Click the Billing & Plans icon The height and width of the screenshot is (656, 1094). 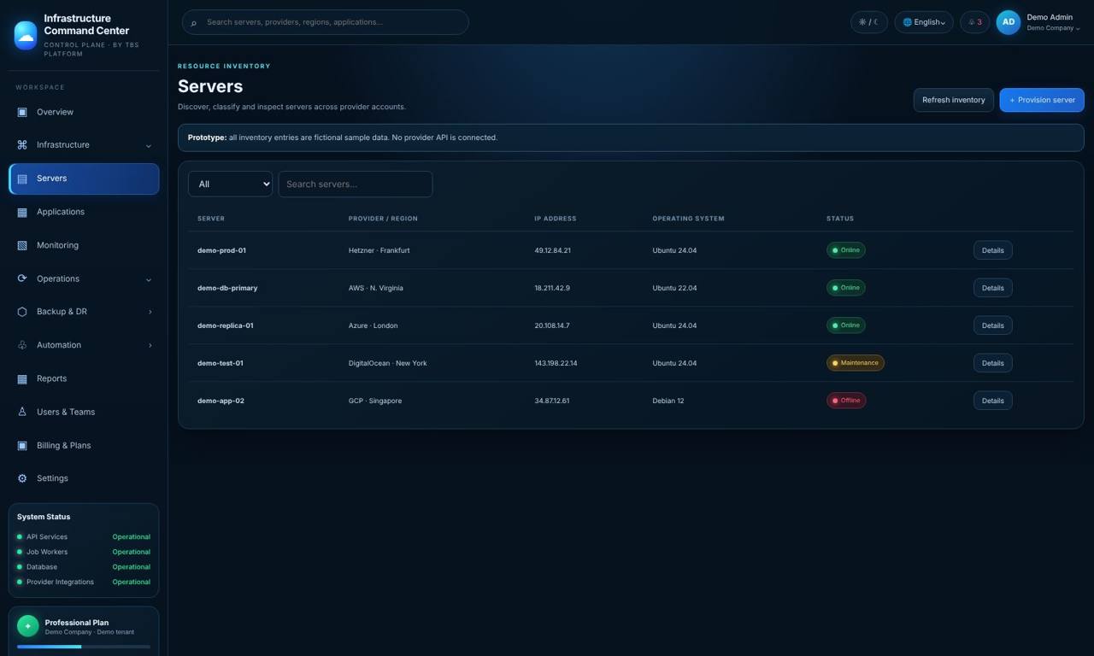coord(22,445)
